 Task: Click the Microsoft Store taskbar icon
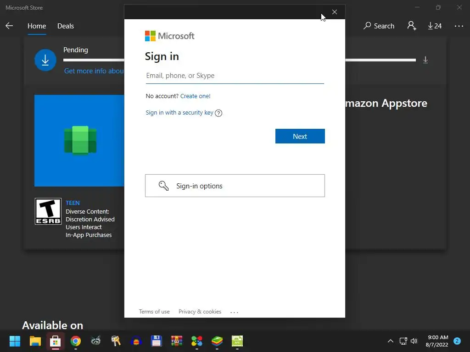tap(55, 341)
